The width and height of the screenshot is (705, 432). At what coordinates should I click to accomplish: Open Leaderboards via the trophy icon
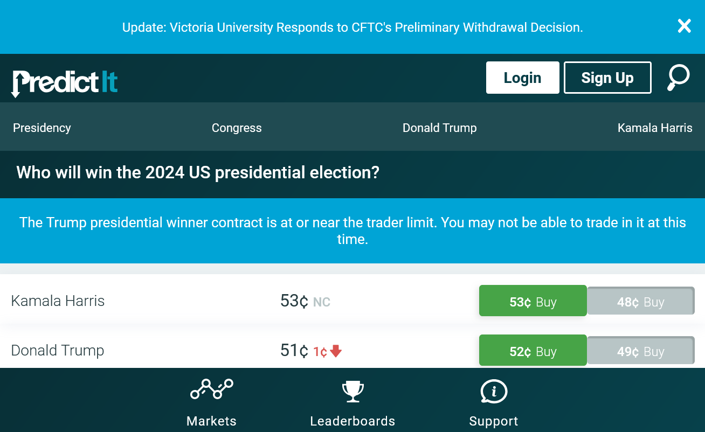(353, 391)
